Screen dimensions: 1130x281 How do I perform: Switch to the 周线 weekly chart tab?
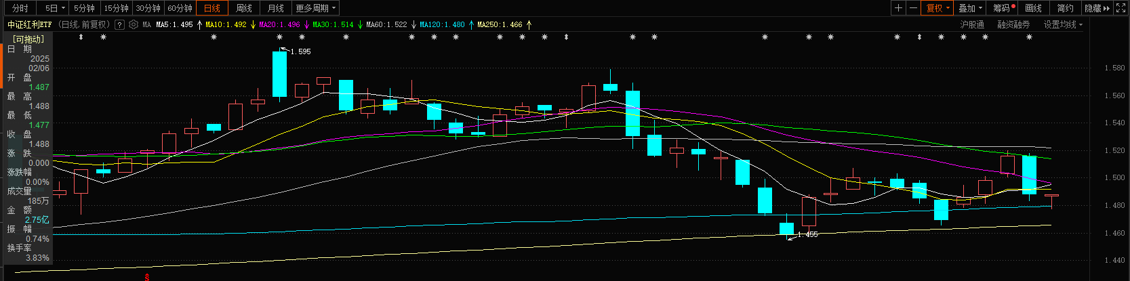click(244, 8)
